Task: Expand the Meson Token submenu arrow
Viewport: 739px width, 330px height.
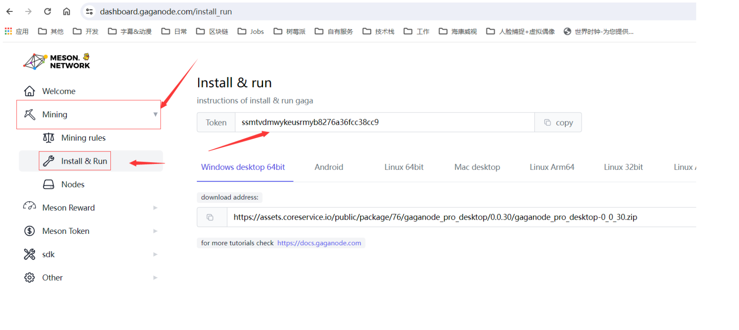Action: (x=155, y=231)
